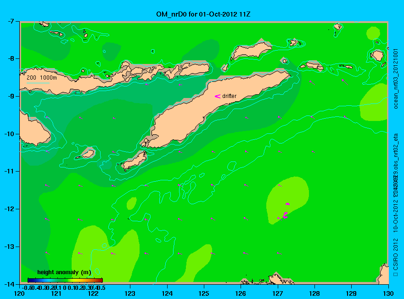Viewport: 404px width, 299px height.
Task: Click the y-axis label "-10"
Action: point(10,134)
